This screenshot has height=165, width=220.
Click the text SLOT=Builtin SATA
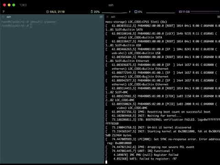(x=129, y=30)
